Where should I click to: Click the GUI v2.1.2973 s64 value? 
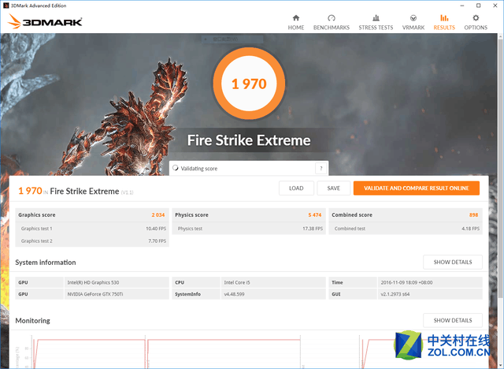click(430, 294)
